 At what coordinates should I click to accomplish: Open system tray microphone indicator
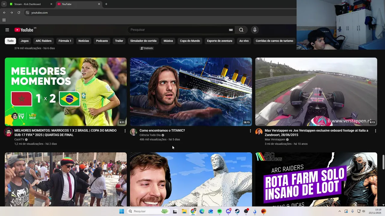(353, 211)
